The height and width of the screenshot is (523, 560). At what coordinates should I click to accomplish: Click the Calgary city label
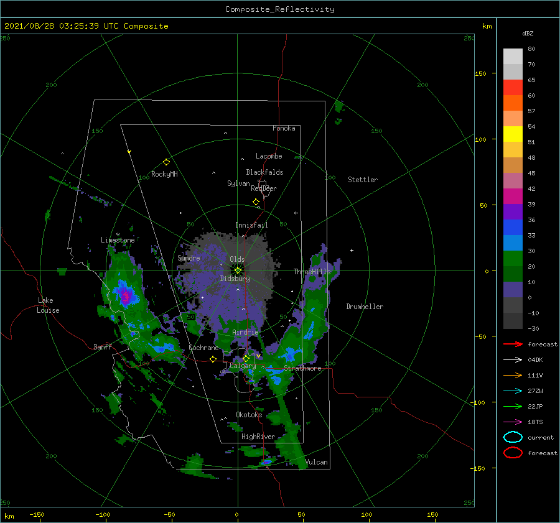coord(243,366)
